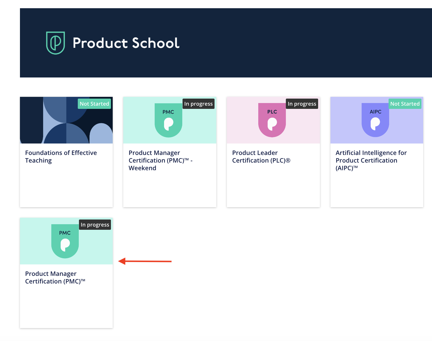
Task: Click the purple AIPC badge icon
Action: click(375, 120)
